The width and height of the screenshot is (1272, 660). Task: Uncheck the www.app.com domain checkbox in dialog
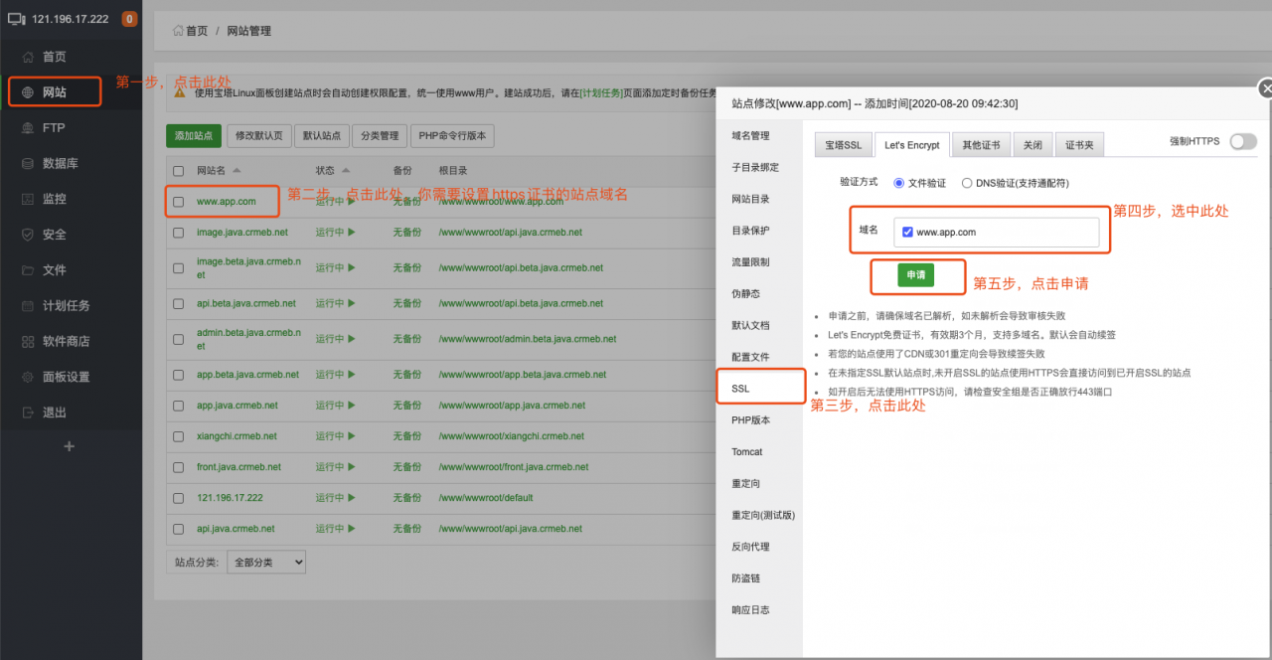pyautogui.click(x=907, y=233)
